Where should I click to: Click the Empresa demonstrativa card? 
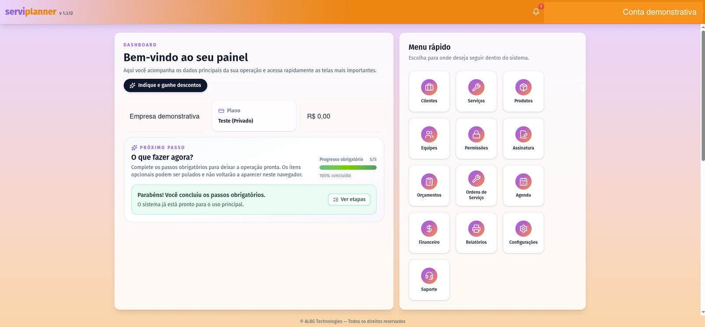[165, 116]
